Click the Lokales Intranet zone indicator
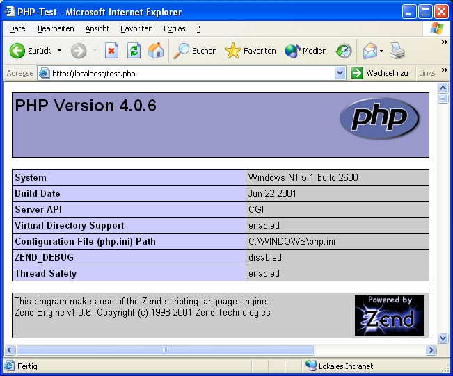Image resolution: width=453 pixels, height=376 pixels. (x=340, y=366)
